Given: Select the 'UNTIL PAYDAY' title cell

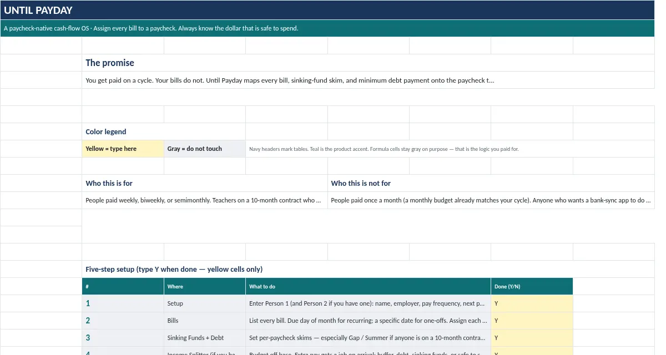Looking at the screenshot, I should [x=327, y=10].
